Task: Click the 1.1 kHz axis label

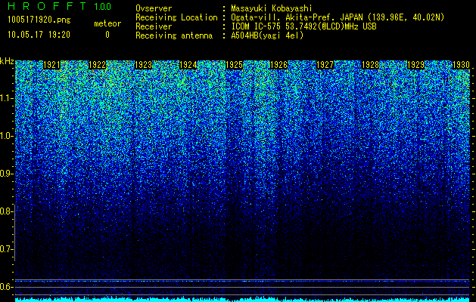Action: click(x=6, y=98)
